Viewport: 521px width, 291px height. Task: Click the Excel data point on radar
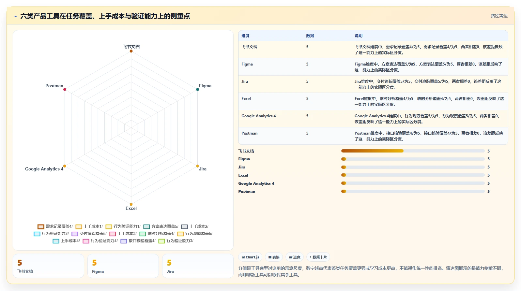pos(131,204)
